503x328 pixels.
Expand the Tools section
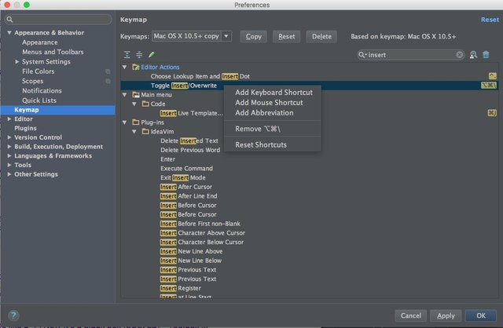click(x=9, y=165)
